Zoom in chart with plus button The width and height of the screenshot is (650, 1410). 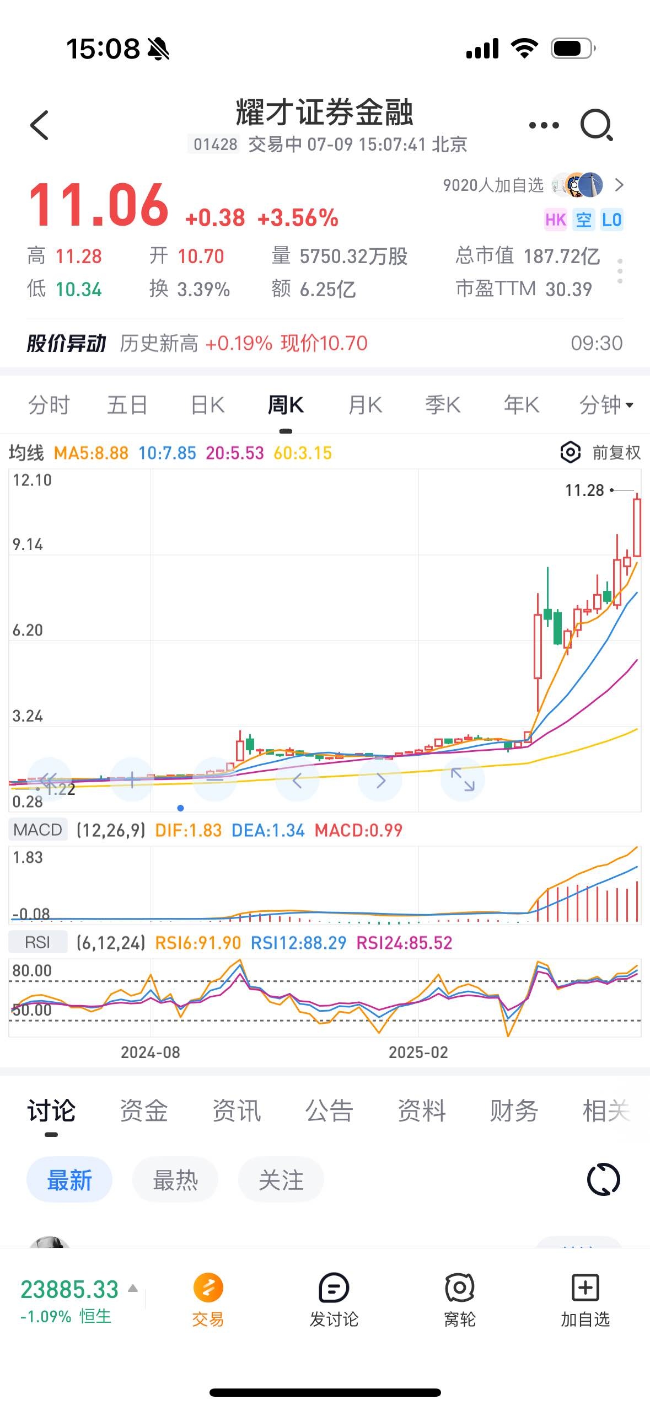tap(132, 779)
